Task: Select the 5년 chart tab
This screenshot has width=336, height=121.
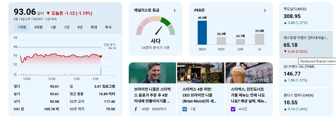Action: point(80,27)
